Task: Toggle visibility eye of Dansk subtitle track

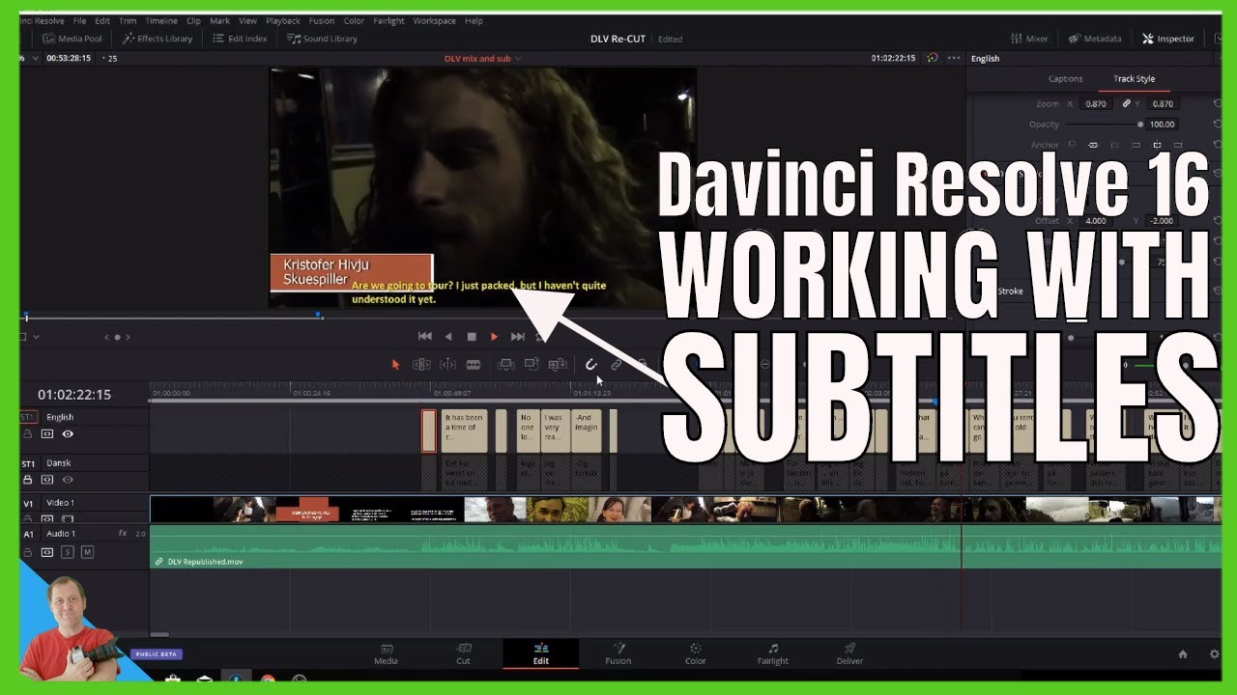Action: tap(68, 480)
